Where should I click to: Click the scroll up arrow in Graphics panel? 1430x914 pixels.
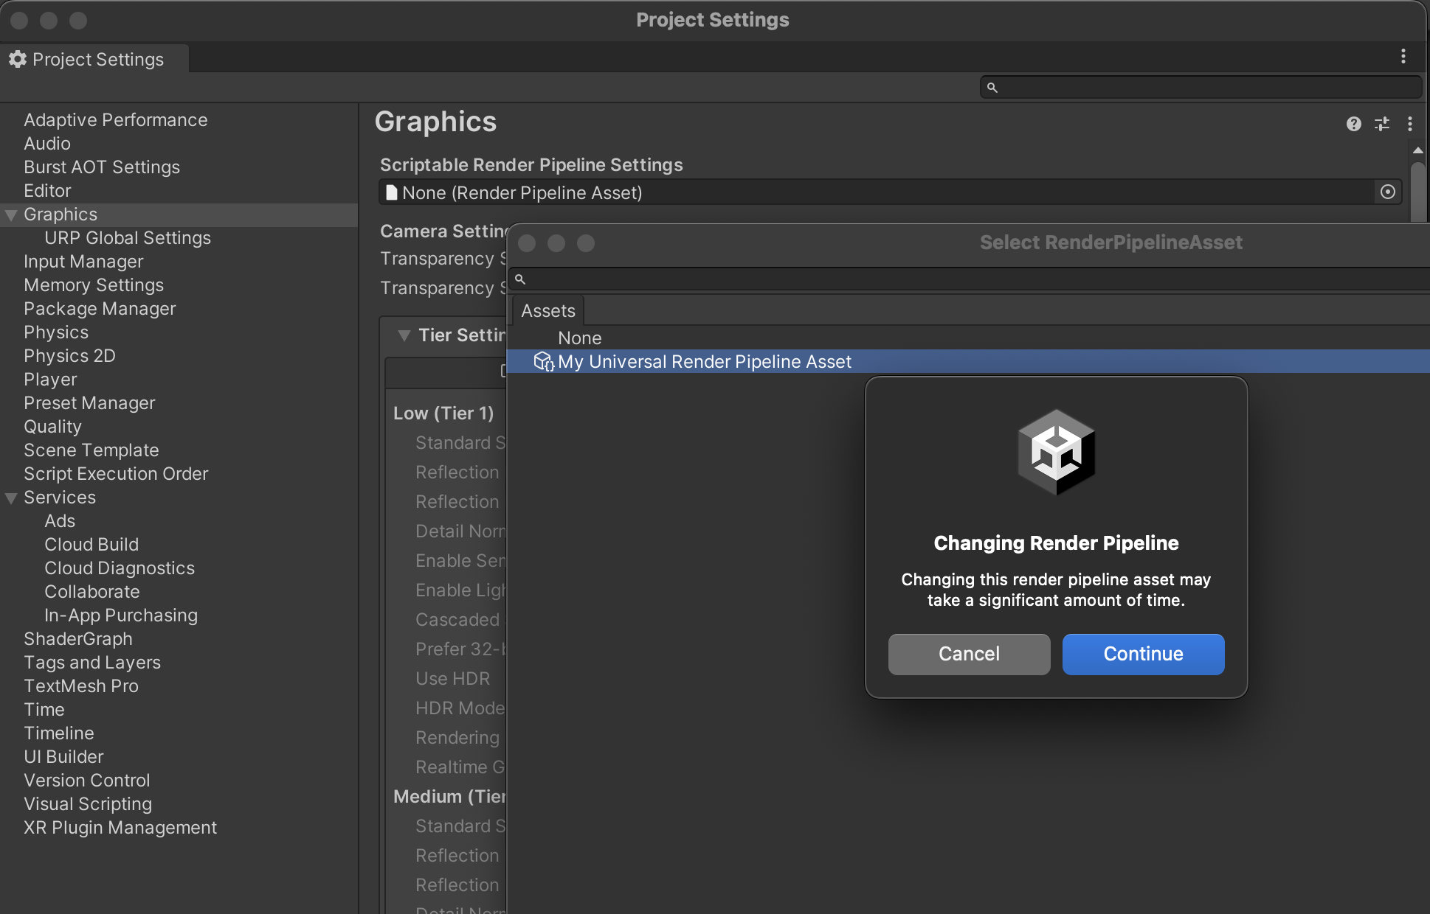click(x=1417, y=150)
